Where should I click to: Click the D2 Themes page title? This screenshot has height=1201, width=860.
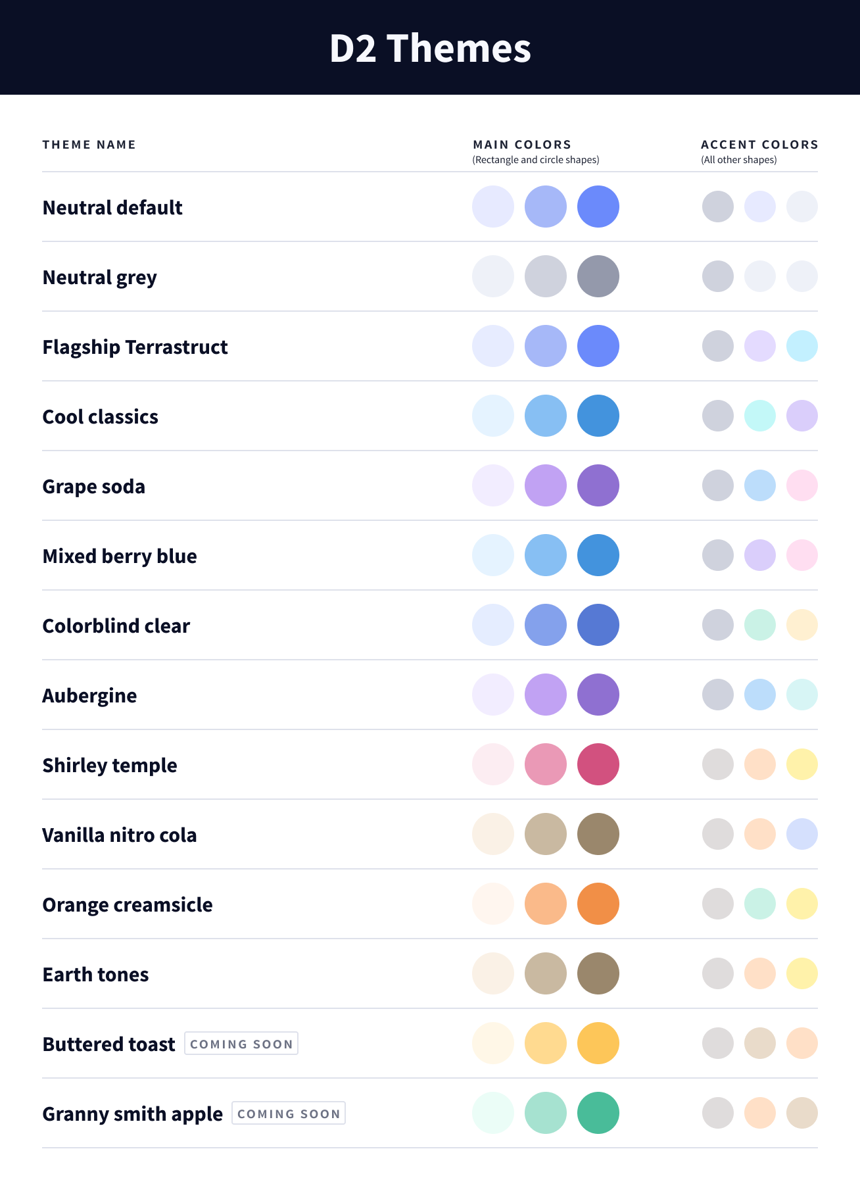[x=430, y=49]
